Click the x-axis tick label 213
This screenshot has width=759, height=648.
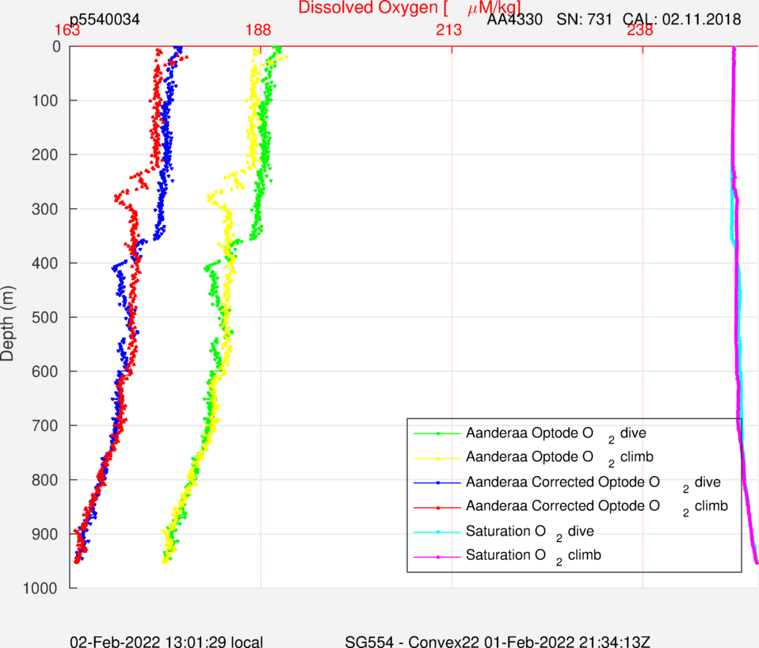(x=448, y=30)
